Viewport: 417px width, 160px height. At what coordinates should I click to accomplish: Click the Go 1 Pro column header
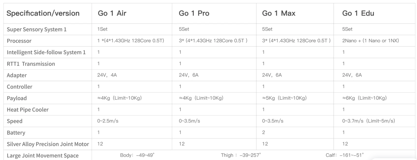point(194,13)
